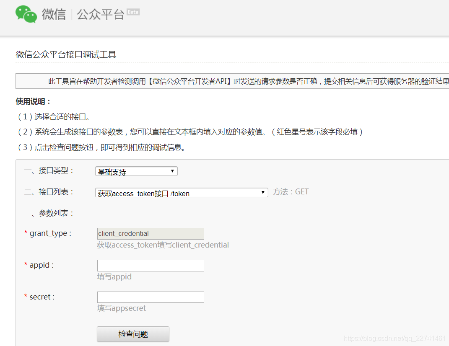This screenshot has width=449, height=346.
Task: Expand the 接口列表 dropdown with access_token接口
Action: click(x=182, y=193)
